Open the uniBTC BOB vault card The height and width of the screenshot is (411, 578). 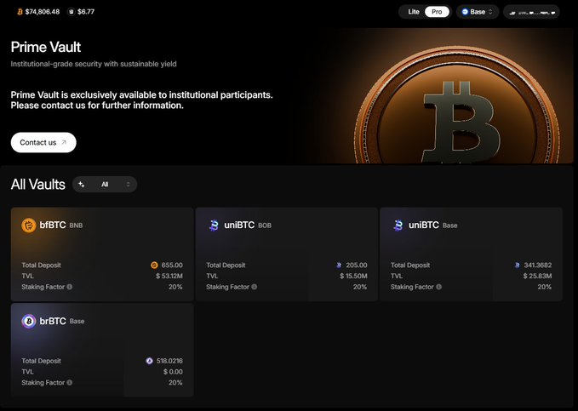(286, 254)
